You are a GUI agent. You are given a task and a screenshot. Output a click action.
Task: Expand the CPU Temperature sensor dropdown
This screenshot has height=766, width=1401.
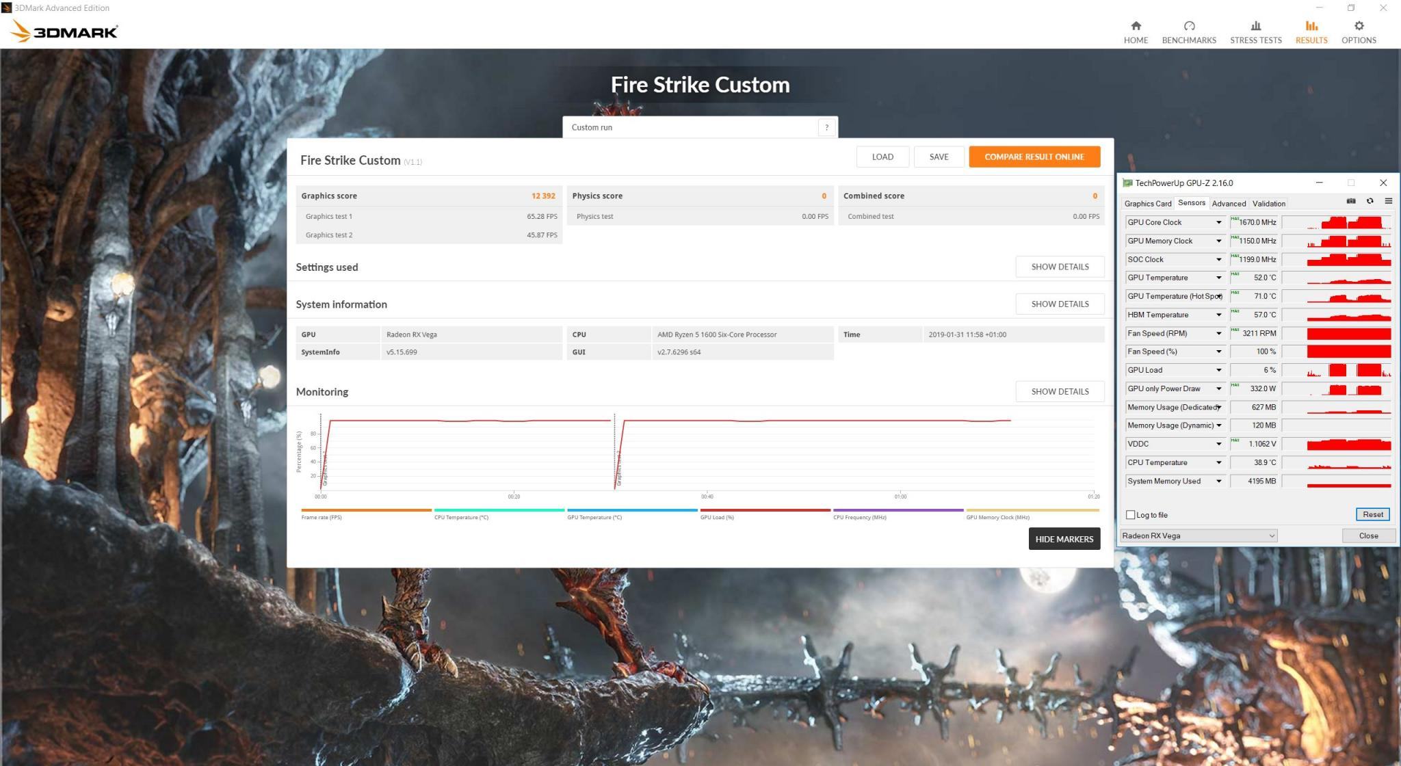(x=1218, y=462)
